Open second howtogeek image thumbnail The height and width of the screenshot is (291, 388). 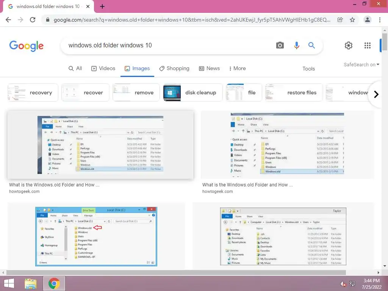point(287,145)
